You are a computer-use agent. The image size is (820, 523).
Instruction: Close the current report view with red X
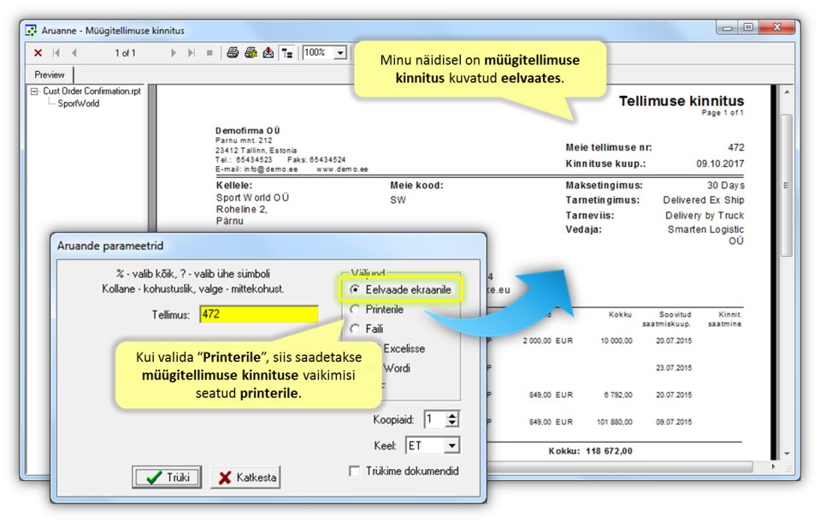38,53
